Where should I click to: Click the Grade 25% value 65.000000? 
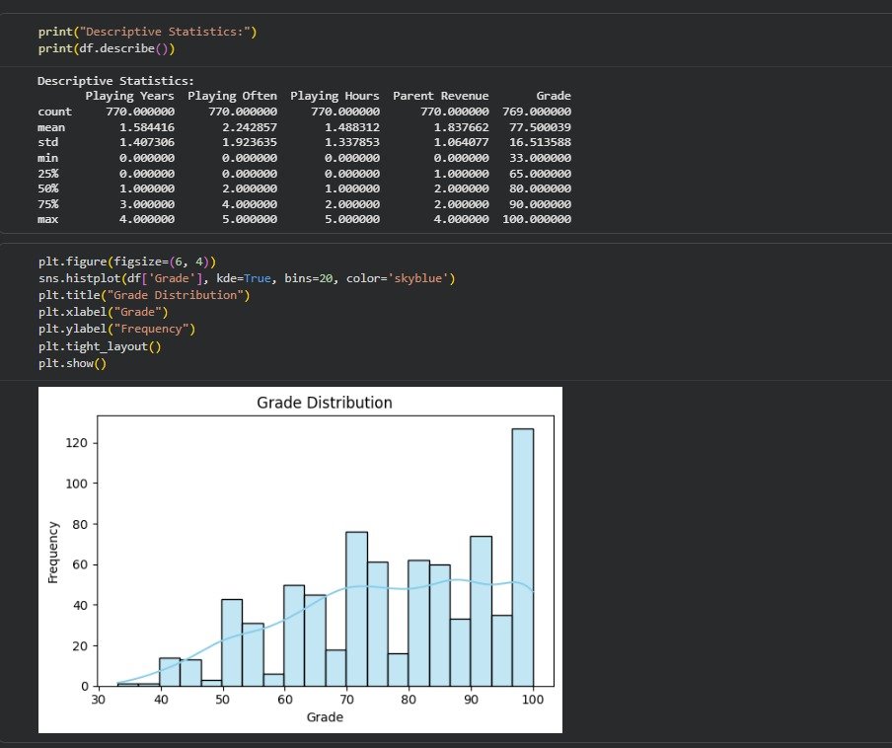[x=540, y=174]
